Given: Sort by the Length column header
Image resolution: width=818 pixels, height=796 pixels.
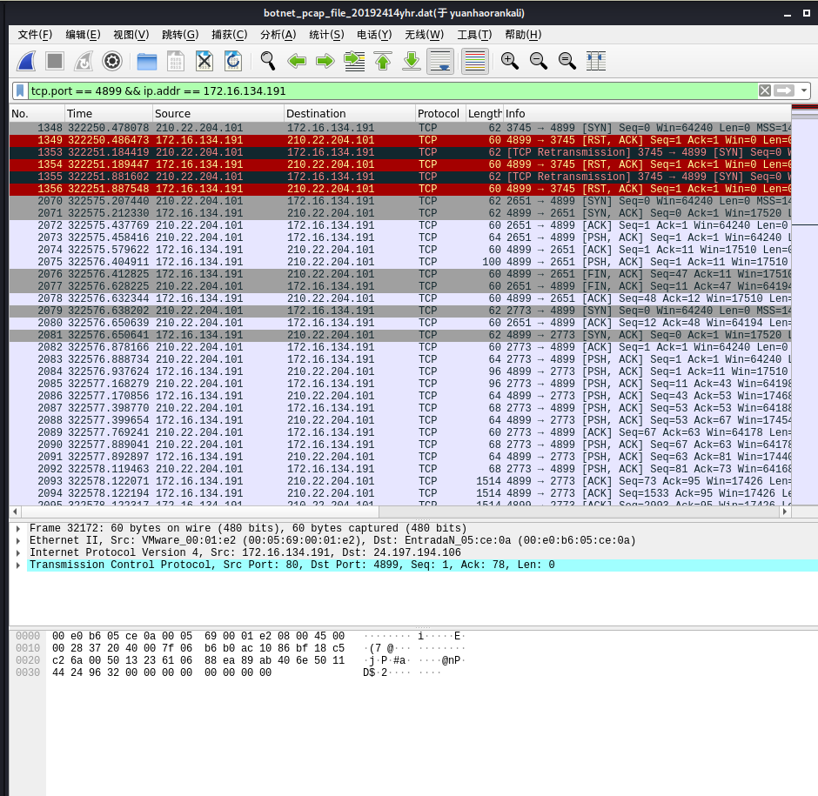Looking at the screenshot, I should 484,114.
